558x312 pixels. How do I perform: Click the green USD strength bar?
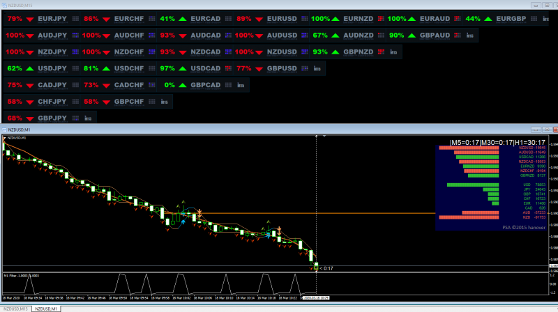[473, 185]
